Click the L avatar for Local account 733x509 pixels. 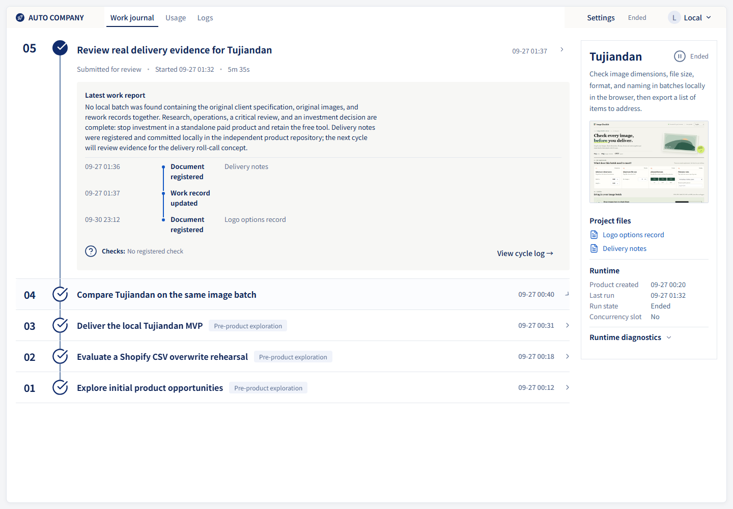674,18
